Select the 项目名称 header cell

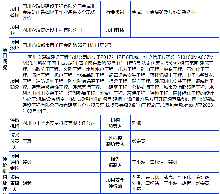15,12
